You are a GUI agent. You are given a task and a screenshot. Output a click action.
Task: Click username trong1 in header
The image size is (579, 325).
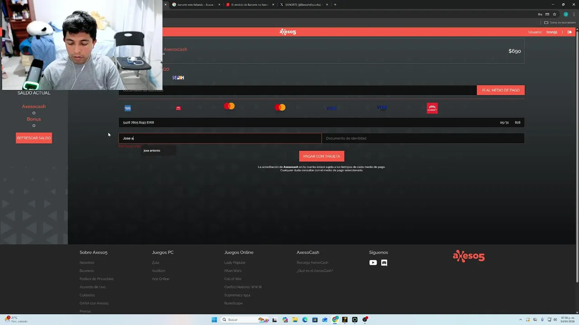click(552, 32)
